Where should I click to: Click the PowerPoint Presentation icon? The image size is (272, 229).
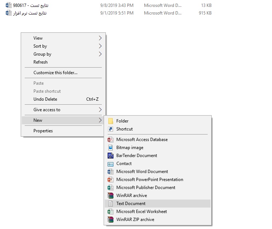point(111,180)
